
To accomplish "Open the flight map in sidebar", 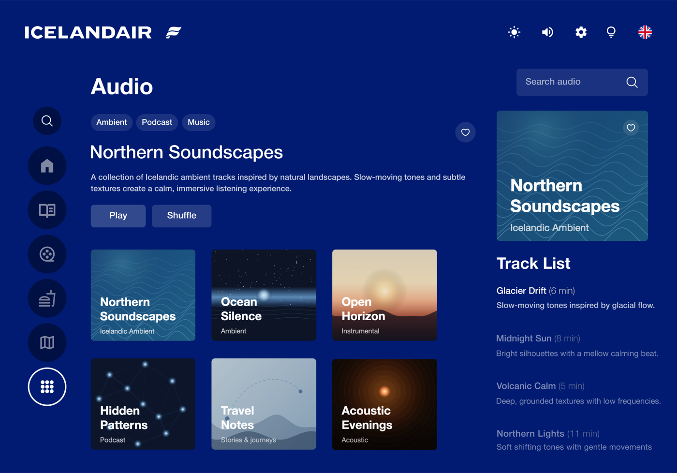I will point(47,342).
